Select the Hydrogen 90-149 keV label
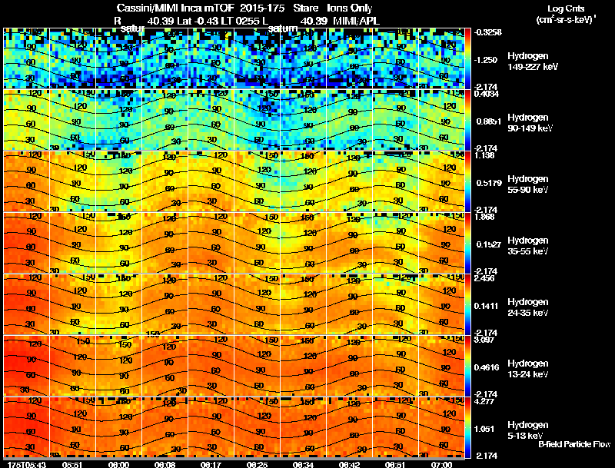 coord(530,123)
